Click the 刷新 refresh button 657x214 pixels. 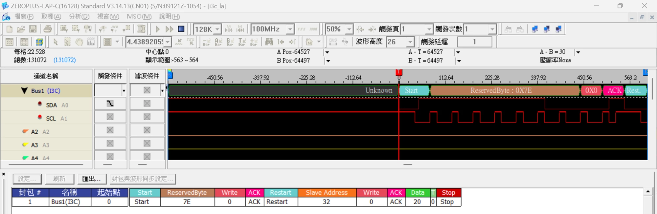(59, 179)
